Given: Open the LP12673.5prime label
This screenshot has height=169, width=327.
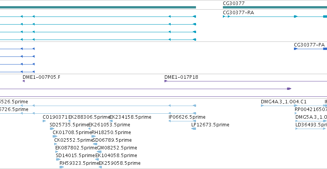Looking at the screenshot, I should point(210,125).
